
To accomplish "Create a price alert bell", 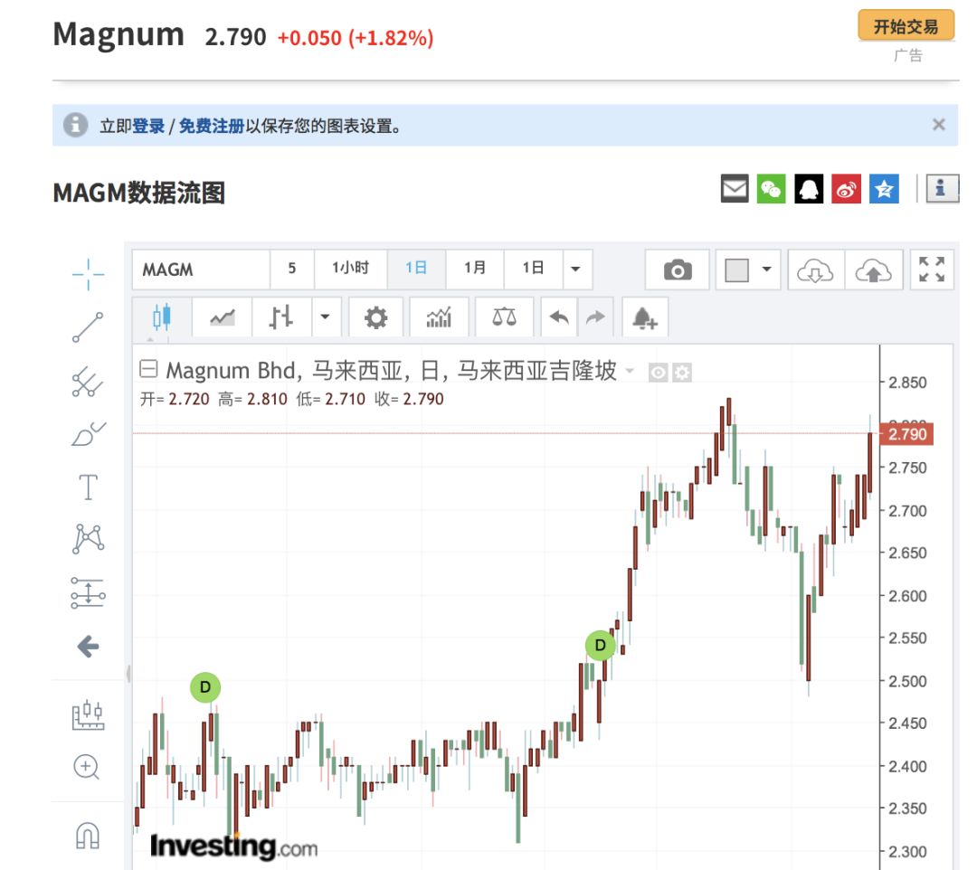I will pos(644,317).
